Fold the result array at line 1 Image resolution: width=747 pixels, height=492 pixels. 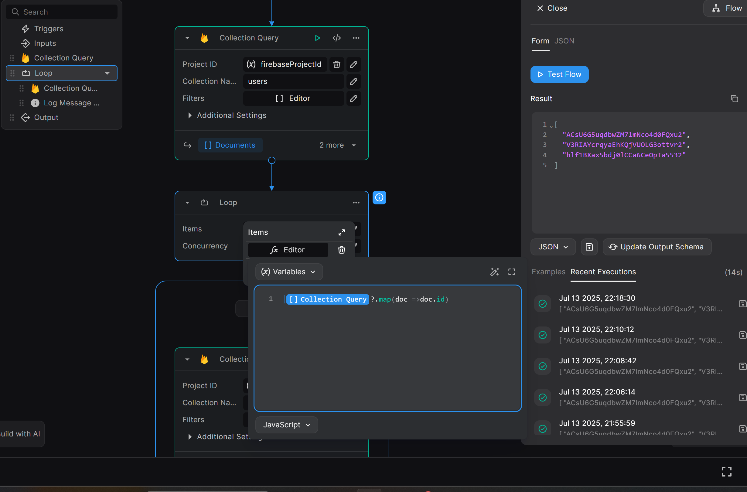551,126
